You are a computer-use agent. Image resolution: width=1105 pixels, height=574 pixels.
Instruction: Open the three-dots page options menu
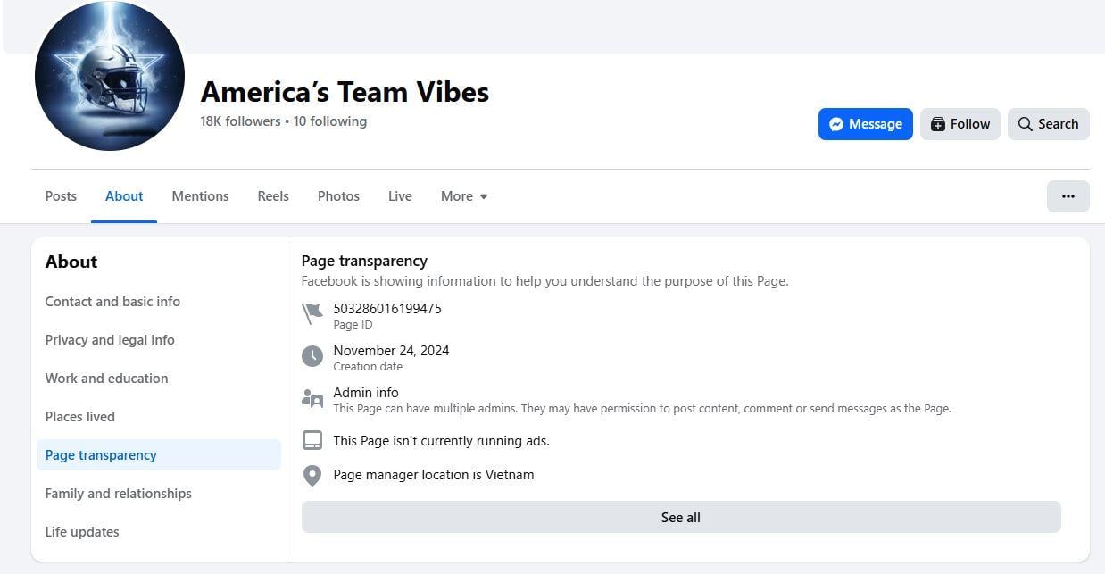coord(1068,196)
